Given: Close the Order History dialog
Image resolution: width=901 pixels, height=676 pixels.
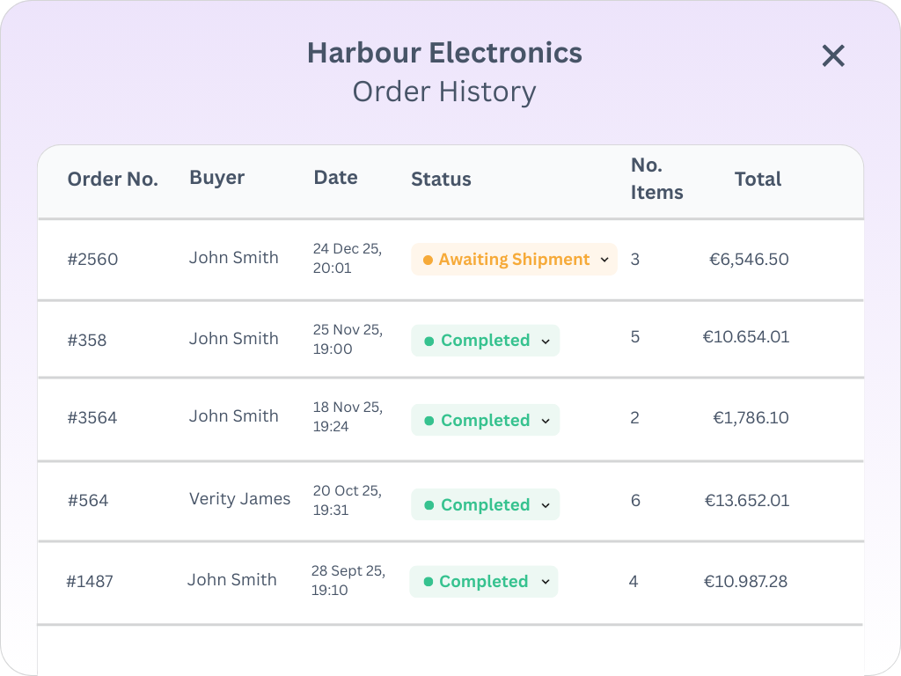Looking at the screenshot, I should pos(832,56).
